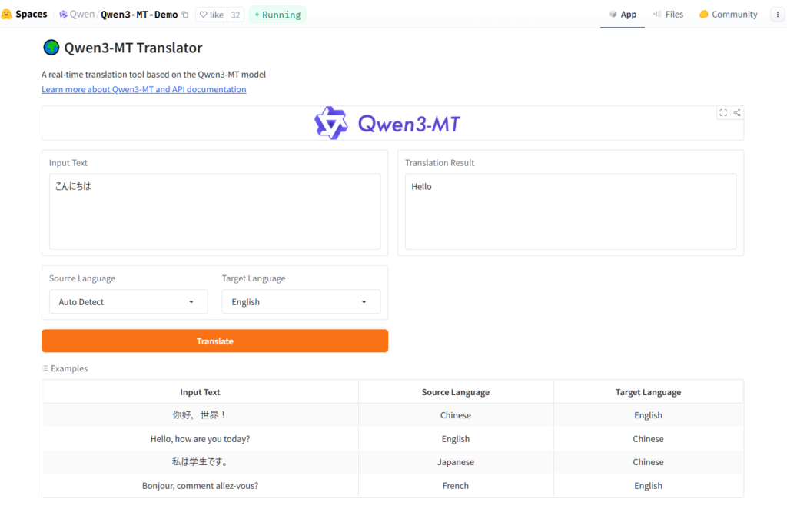
Task: Select the example Hello, how are you today?
Action: (201, 439)
